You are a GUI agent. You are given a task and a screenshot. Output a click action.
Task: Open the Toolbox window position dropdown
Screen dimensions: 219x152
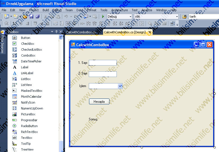52,32
